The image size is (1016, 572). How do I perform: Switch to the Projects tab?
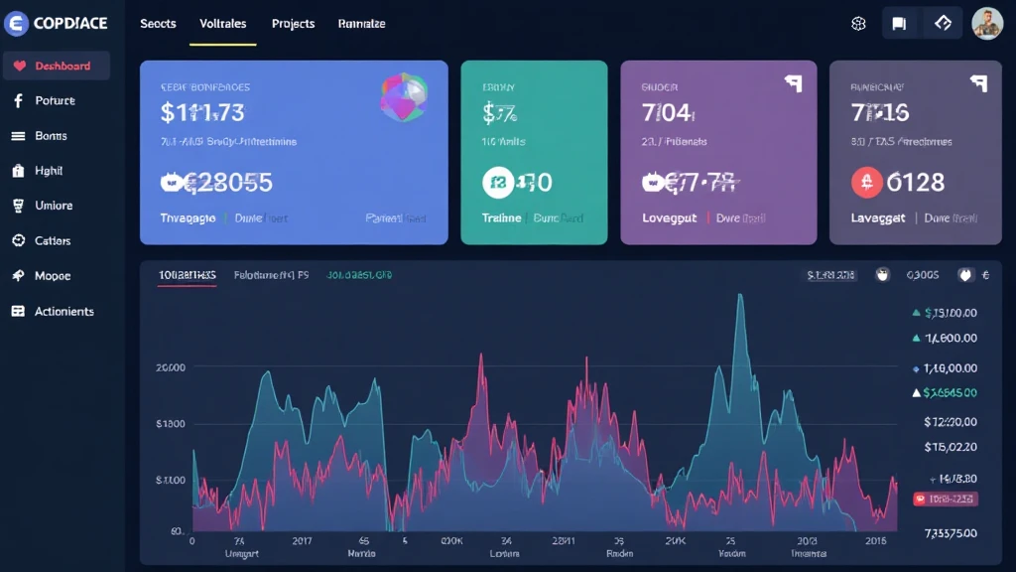tap(293, 24)
